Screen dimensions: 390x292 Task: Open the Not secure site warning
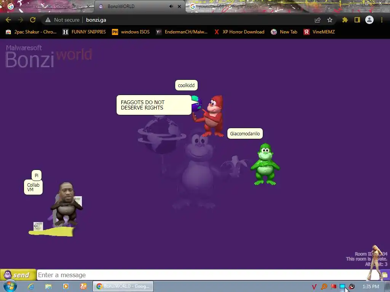click(62, 20)
